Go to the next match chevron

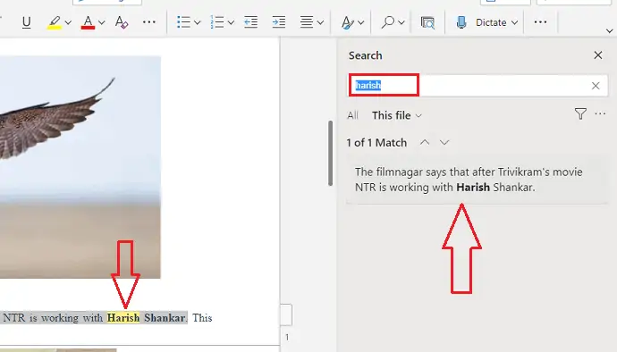(444, 142)
